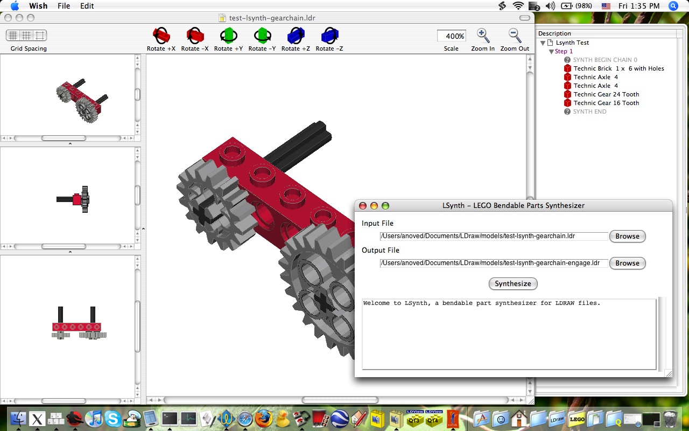Open Google Earth from the Dock

click(x=339, y=419)
